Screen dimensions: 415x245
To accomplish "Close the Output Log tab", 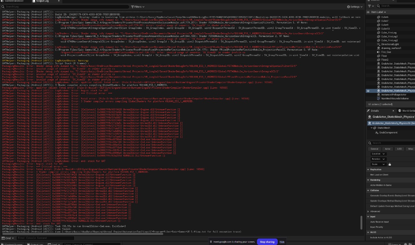I will pos(59,1).
